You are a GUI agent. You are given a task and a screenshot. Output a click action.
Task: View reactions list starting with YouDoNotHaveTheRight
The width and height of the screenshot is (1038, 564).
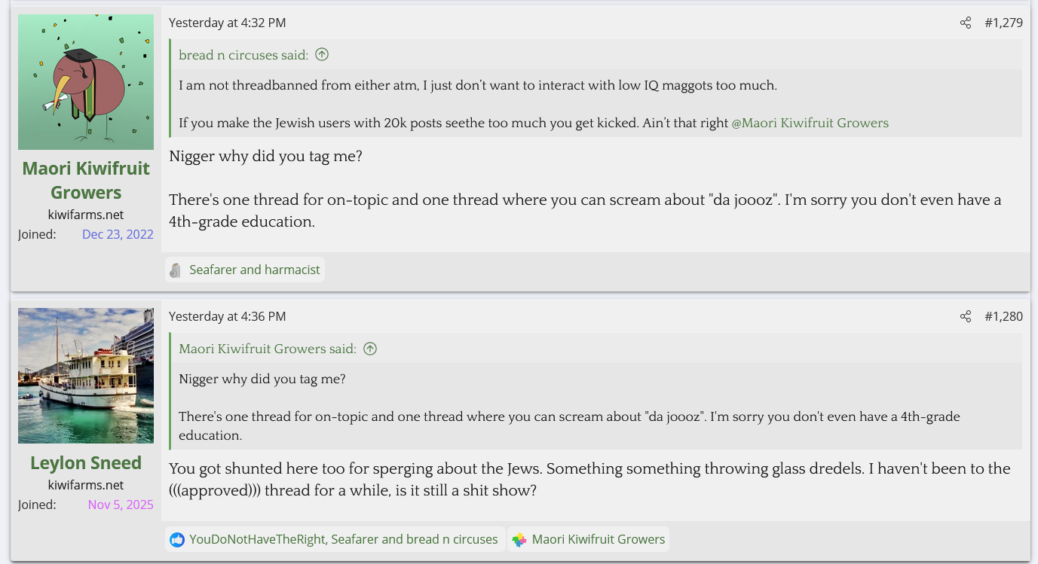343,539
